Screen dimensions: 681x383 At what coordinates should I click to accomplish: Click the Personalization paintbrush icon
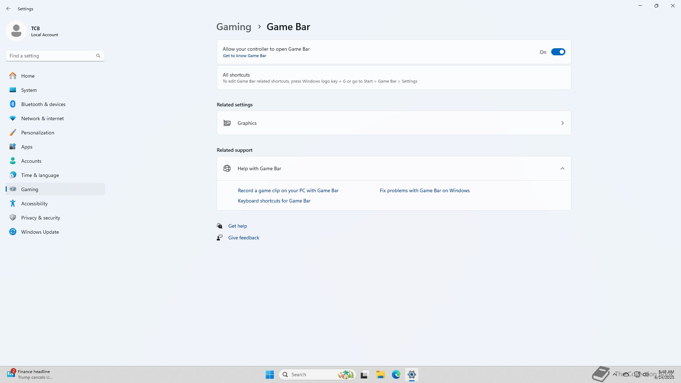click(x=13, y=133)
